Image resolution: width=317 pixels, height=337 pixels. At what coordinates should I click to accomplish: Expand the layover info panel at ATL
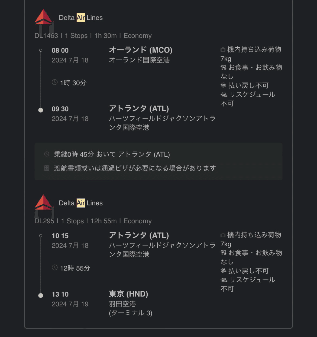pyautogui.click(x=158, y=161)
